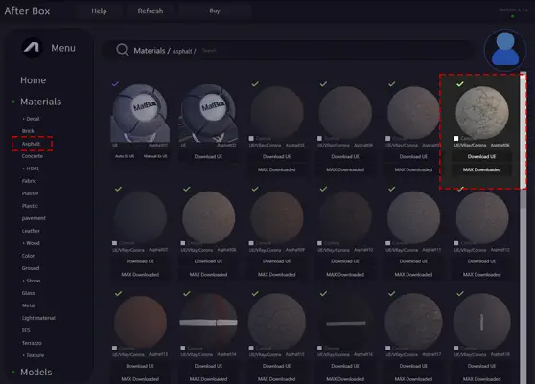Select the Asphalt category in sidebar

tap(31, 144)
